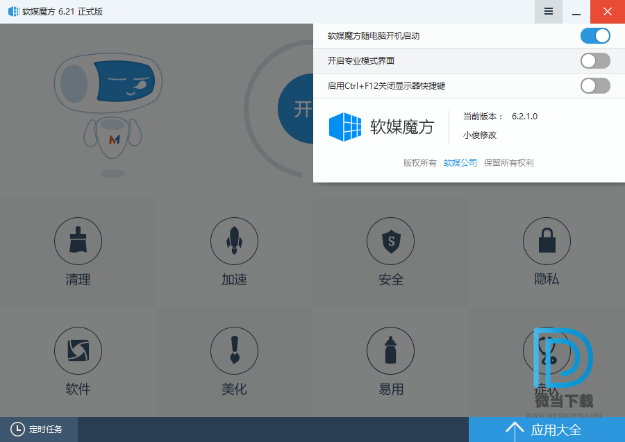The width and height of the screenshot is (625, 442).
Task: Disable 软媒魔方随电脑开机启动 toggle
Action: (x=595, y=36)
